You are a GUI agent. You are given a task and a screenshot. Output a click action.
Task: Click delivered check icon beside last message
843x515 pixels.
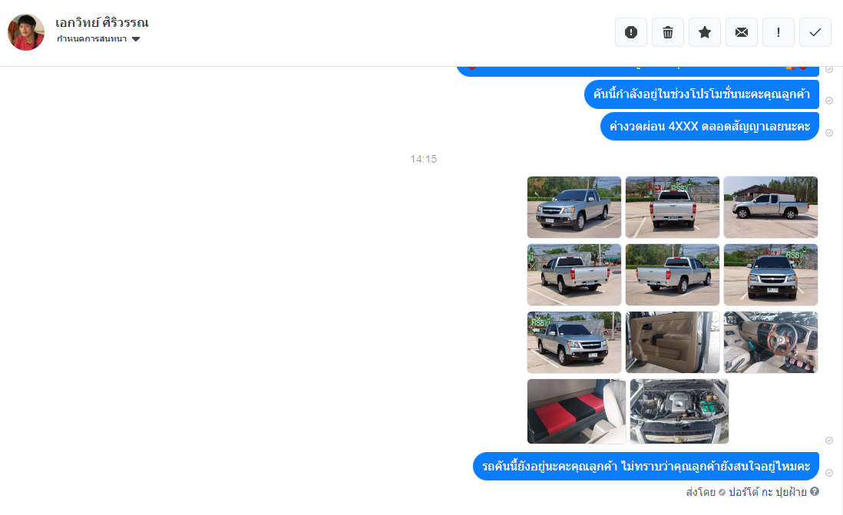[x=829, y=473]
